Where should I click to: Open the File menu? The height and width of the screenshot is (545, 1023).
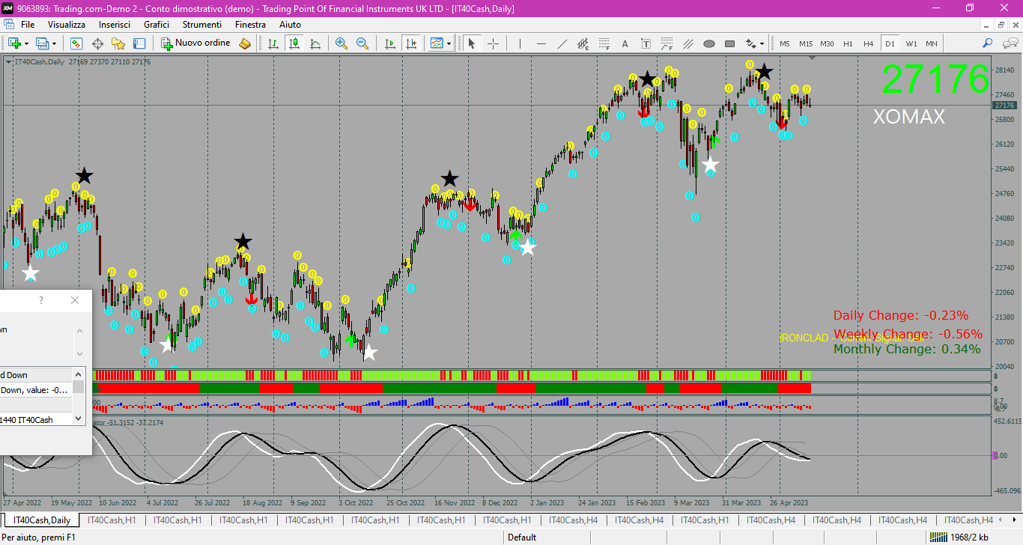click(28, 24)
